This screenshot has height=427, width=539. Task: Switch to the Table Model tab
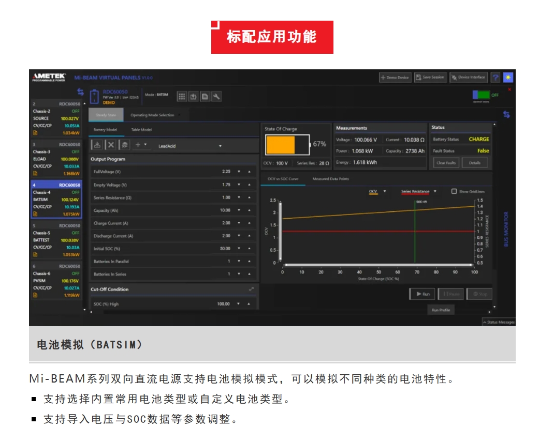[141, 129]
